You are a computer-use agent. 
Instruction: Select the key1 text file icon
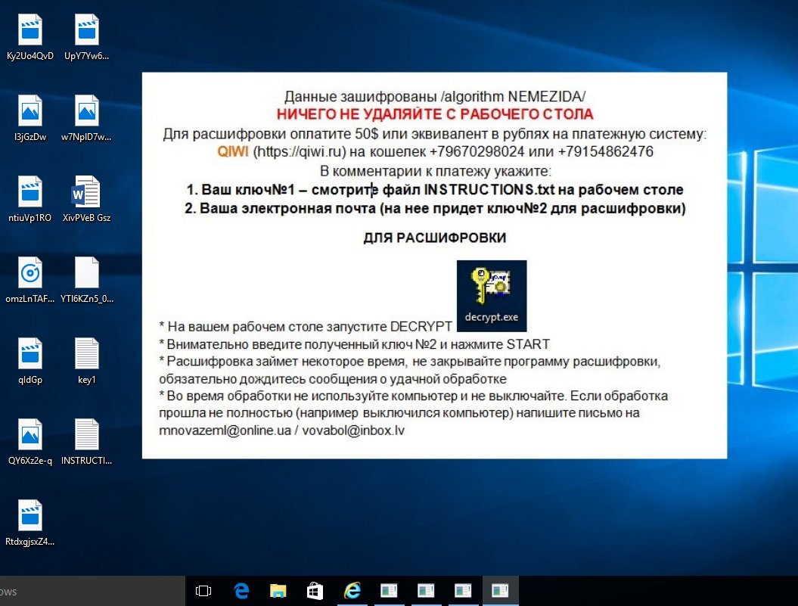click(86, 353)
